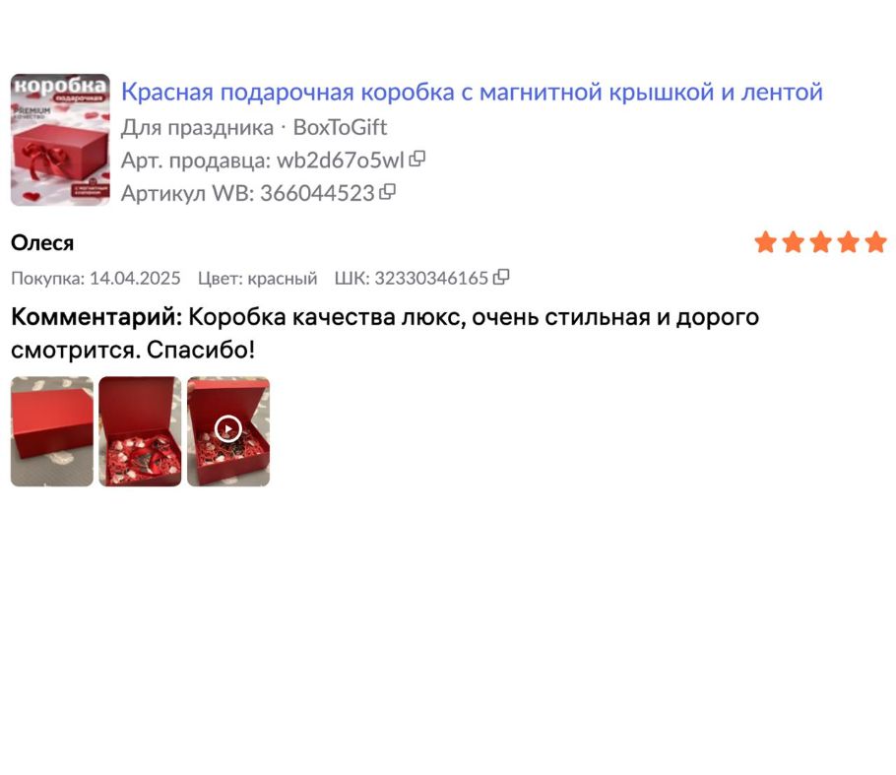Copy the WB article number 366044523
This screenshot has width=896, height=775.
[x=387, y=192]
